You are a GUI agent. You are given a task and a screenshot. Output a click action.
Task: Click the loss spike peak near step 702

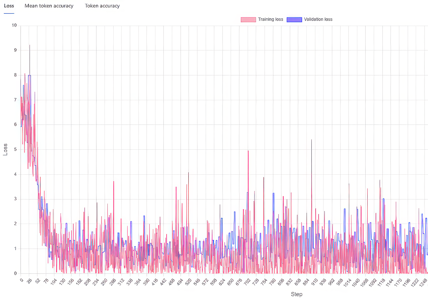[248, 151]
